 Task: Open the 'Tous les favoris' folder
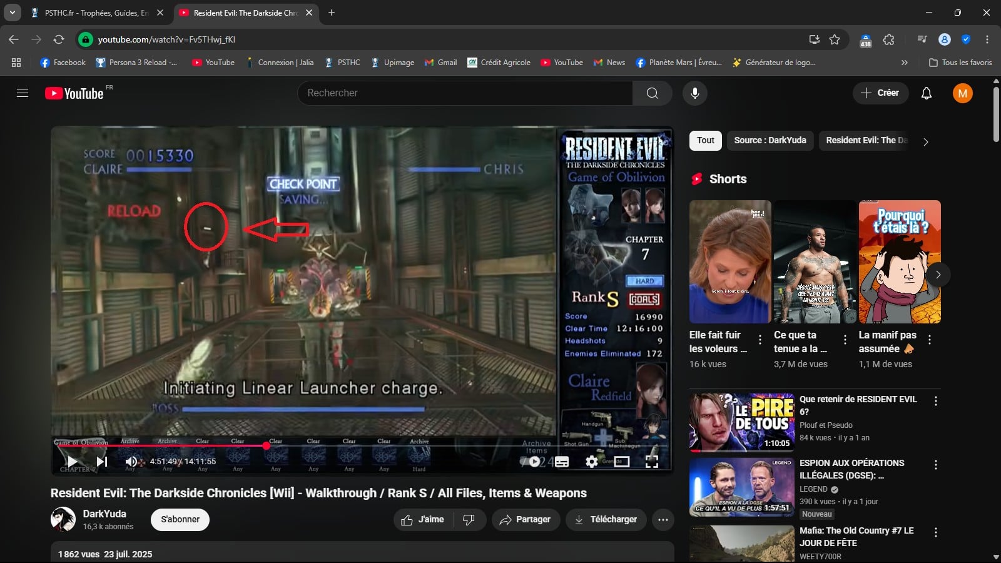[960, 63]
